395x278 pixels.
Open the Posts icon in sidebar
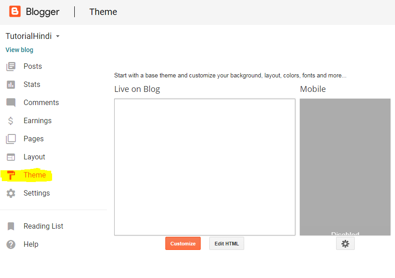pos(11,67)
